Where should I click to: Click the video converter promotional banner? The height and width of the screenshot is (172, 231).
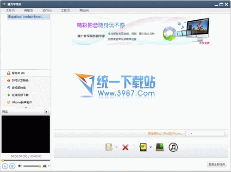click(141, 31)
